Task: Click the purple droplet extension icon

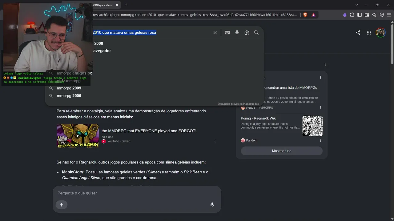Action: point(345,15)
